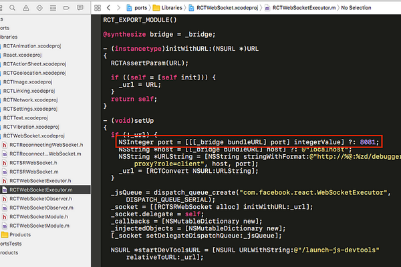The height and width of the screenshot is (267, 401).
Task: Select the 'Libraries' jump bar segment
Action: point(168,8)
